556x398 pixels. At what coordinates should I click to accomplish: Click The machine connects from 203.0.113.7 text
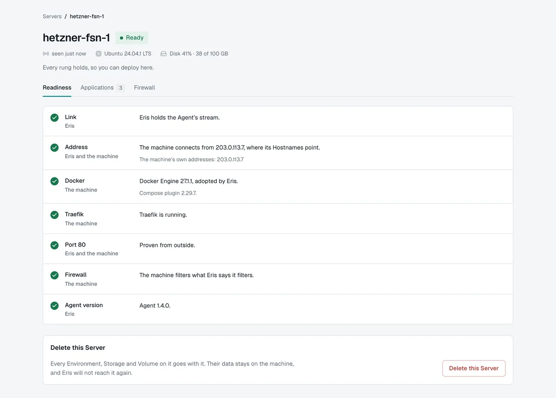(x=230, y=148)
